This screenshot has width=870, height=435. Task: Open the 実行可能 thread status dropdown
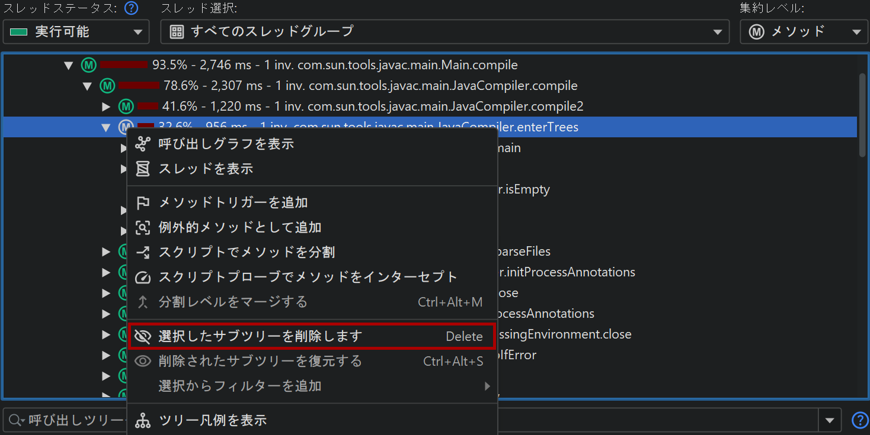coord(76,32)
